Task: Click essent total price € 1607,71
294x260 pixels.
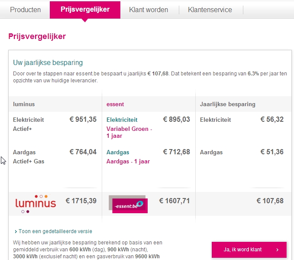Action: 174,201
